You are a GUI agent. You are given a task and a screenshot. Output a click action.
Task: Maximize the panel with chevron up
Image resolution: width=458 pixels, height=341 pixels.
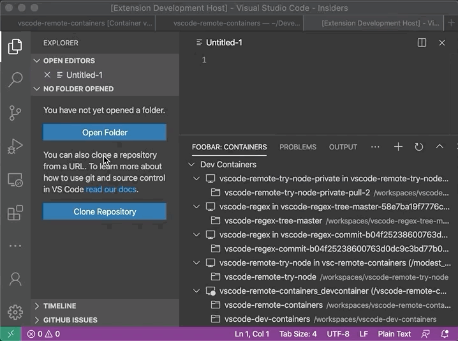tap(440, 146)
